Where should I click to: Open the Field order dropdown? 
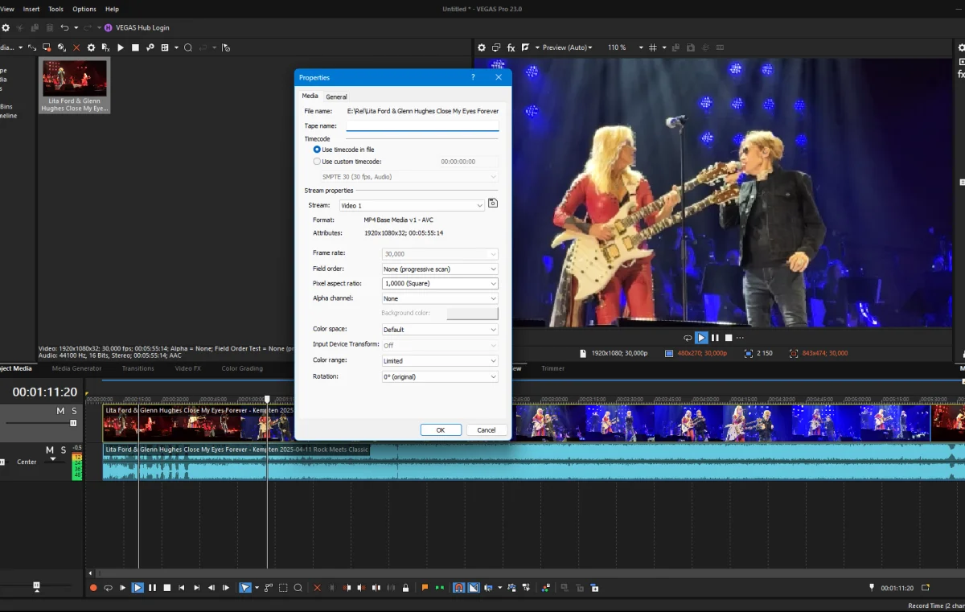(x=439, y=269)
